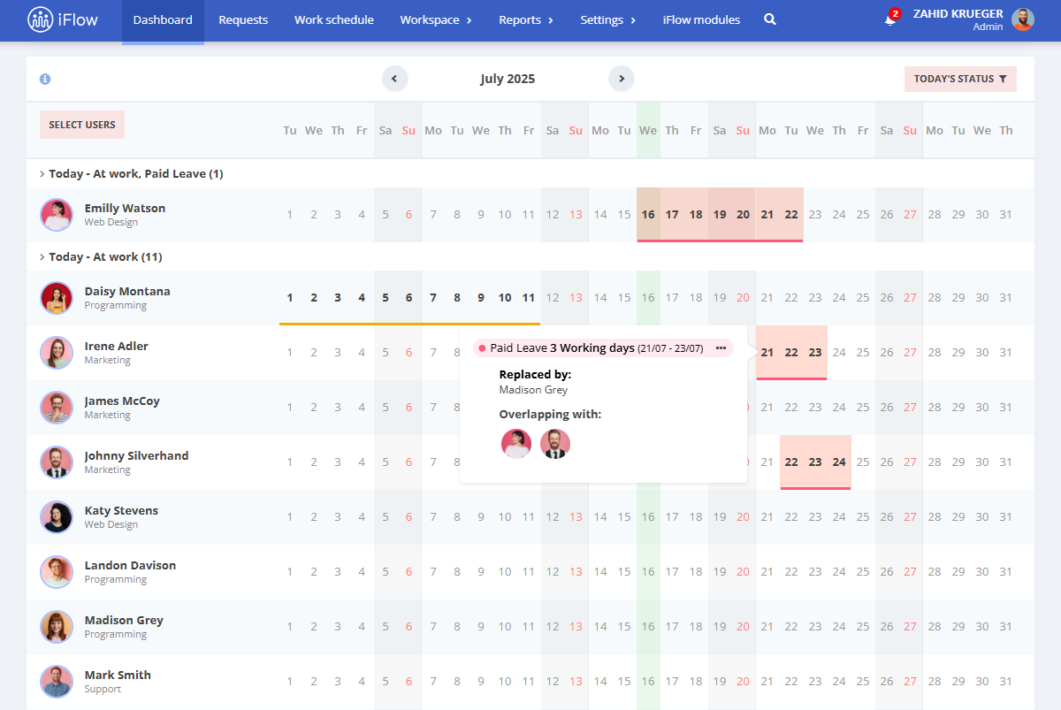Open the Dashboard tab
This screenshot has height=710, width=1061.
coord(163,19)
